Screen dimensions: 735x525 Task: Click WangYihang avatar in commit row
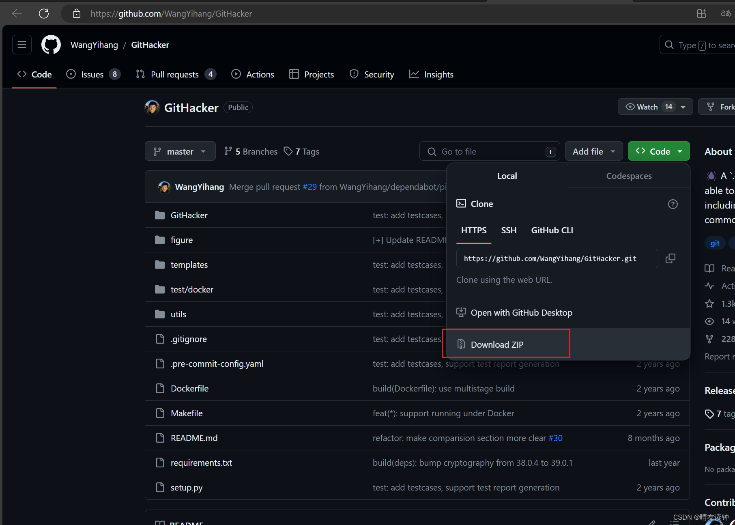164,187
